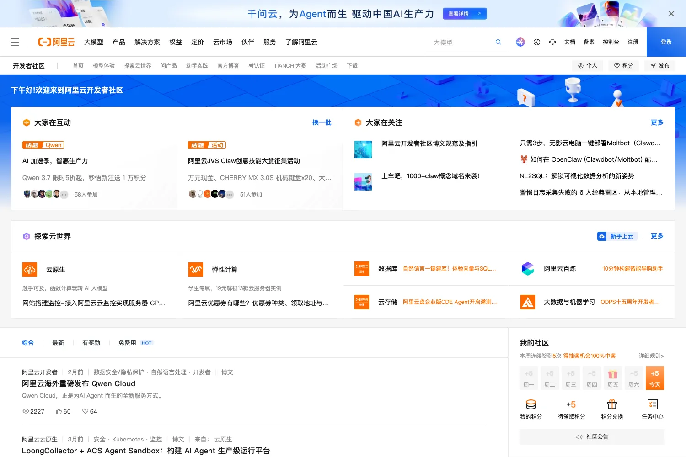Select the 综合 feed tab
Screen dimensions: 686x457
[x=28, y=343]
